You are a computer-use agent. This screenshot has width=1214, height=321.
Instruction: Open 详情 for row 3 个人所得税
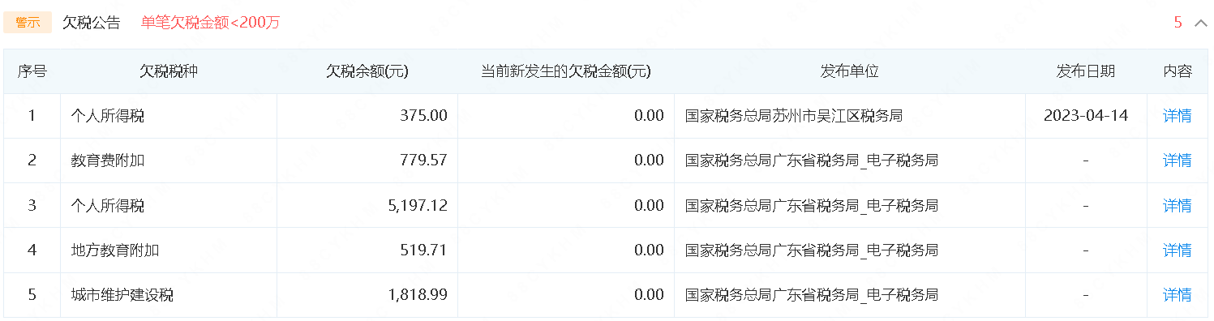(x=1178, y=205)
